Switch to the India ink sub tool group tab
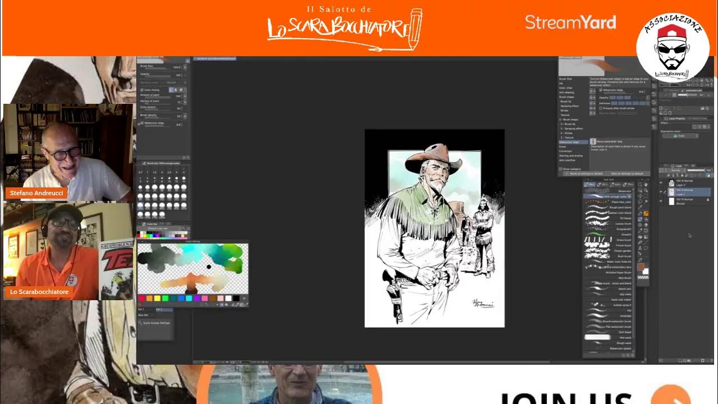This screenshot has width=718, height=404. point(615,185)
